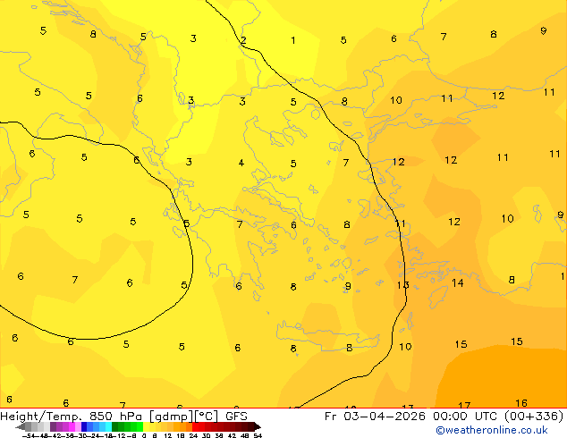The width and height of the screenshot is (567, 438).
Task: Click legend's dark maroon right end arrow
Action: tap(258, 426)
